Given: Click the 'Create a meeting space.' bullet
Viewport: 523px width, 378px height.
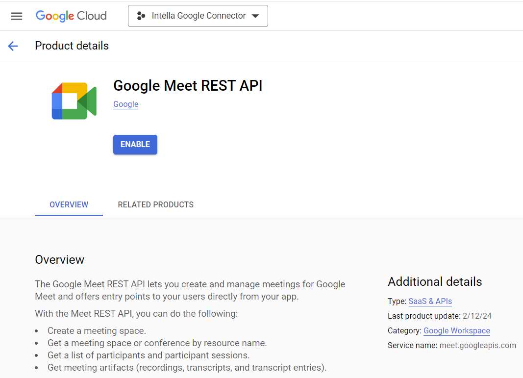Looking at the screenshot, I should tap(97, 330).
